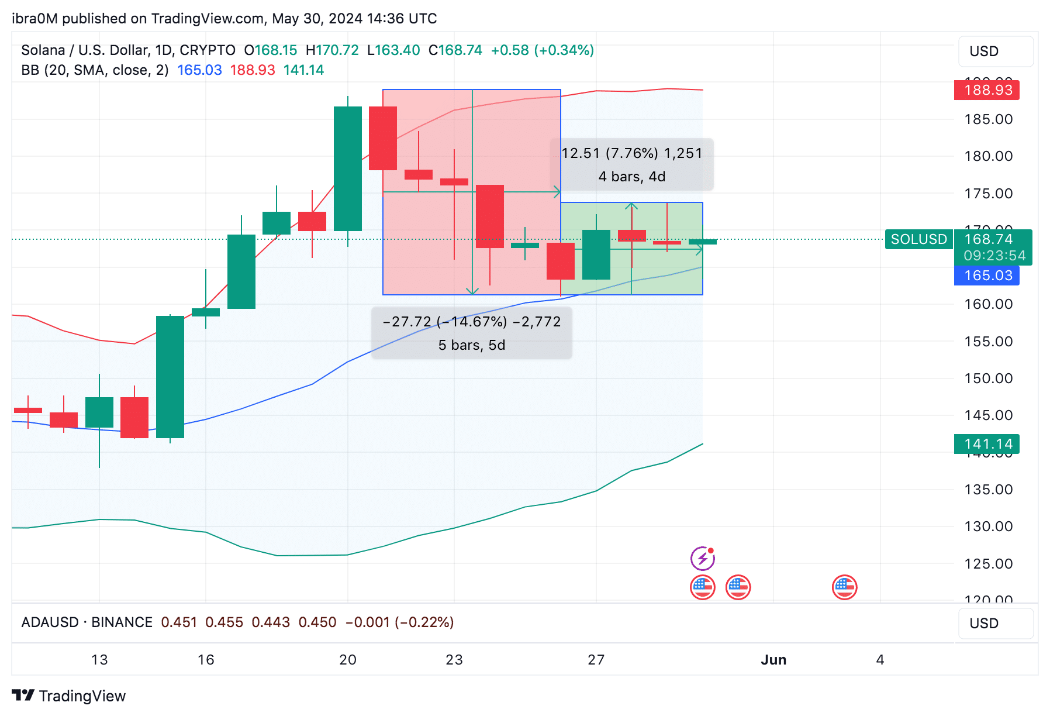Open the USD currency selector at top right
The width and height of the screenshot is (1050, 716).
click(996, 51)
